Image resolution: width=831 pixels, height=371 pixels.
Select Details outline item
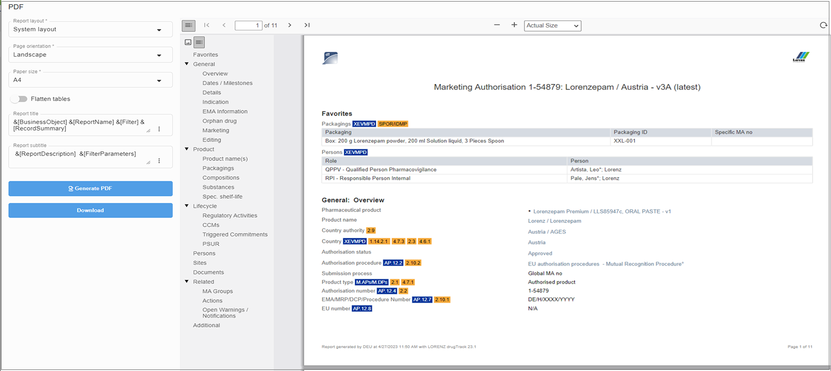click(212, 93)
